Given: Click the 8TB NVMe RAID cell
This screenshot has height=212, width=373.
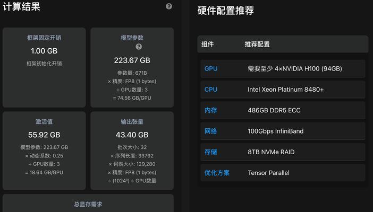Looking at the screenshot, I should coord(271,152).
